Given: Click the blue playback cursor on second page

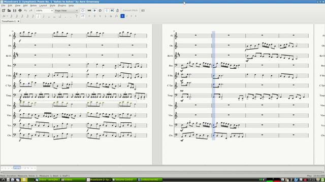Looking at the screenshot, I should 213,85.
